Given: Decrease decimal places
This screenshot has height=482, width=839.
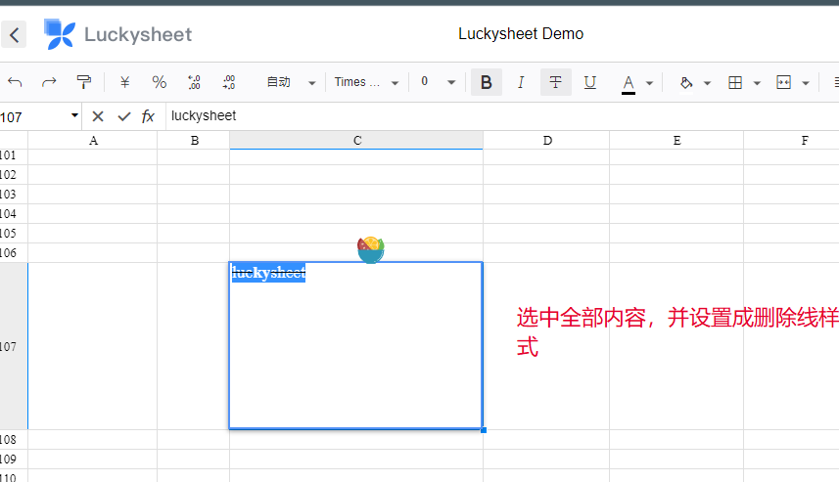Looking at the screenshot, I should (194, 82).
